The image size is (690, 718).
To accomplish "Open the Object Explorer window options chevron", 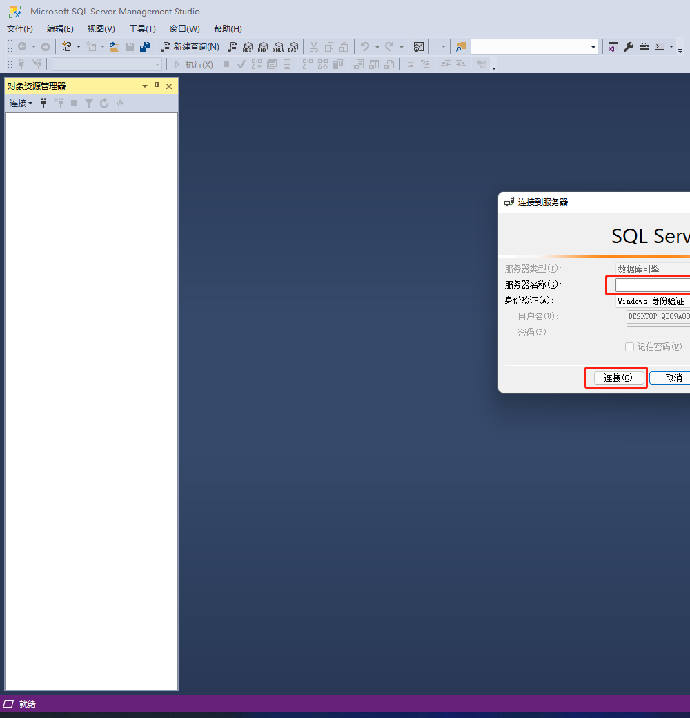I will pyautogui.click(x=144, y=86).
